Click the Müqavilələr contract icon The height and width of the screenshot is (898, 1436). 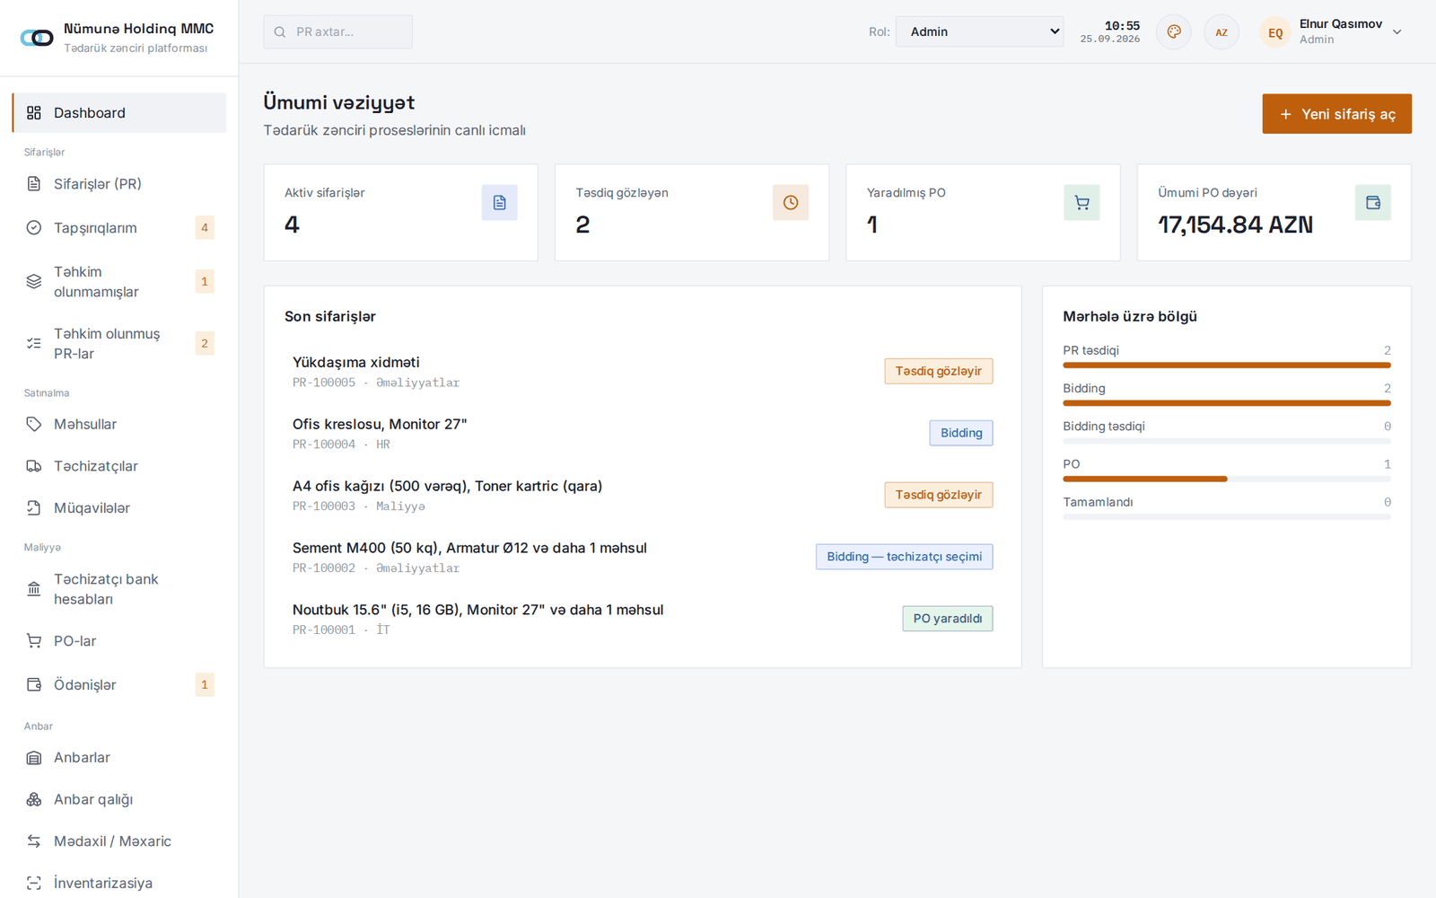(x=34, y=508)
